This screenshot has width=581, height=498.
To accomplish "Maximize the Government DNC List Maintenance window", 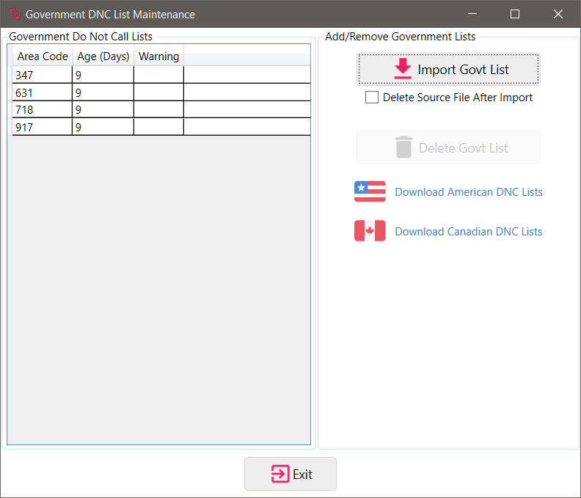I will [515, 14].
